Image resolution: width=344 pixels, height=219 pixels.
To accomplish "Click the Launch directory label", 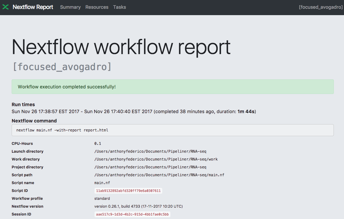I will click(27, 152).
